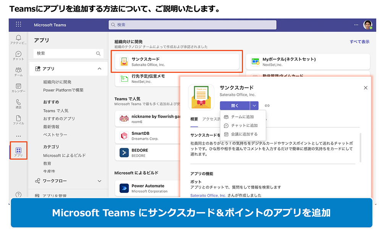This screenshot has height=231, width=382.
Task: Click the BEDORE app icon
Action: click(x=124, y=153)
